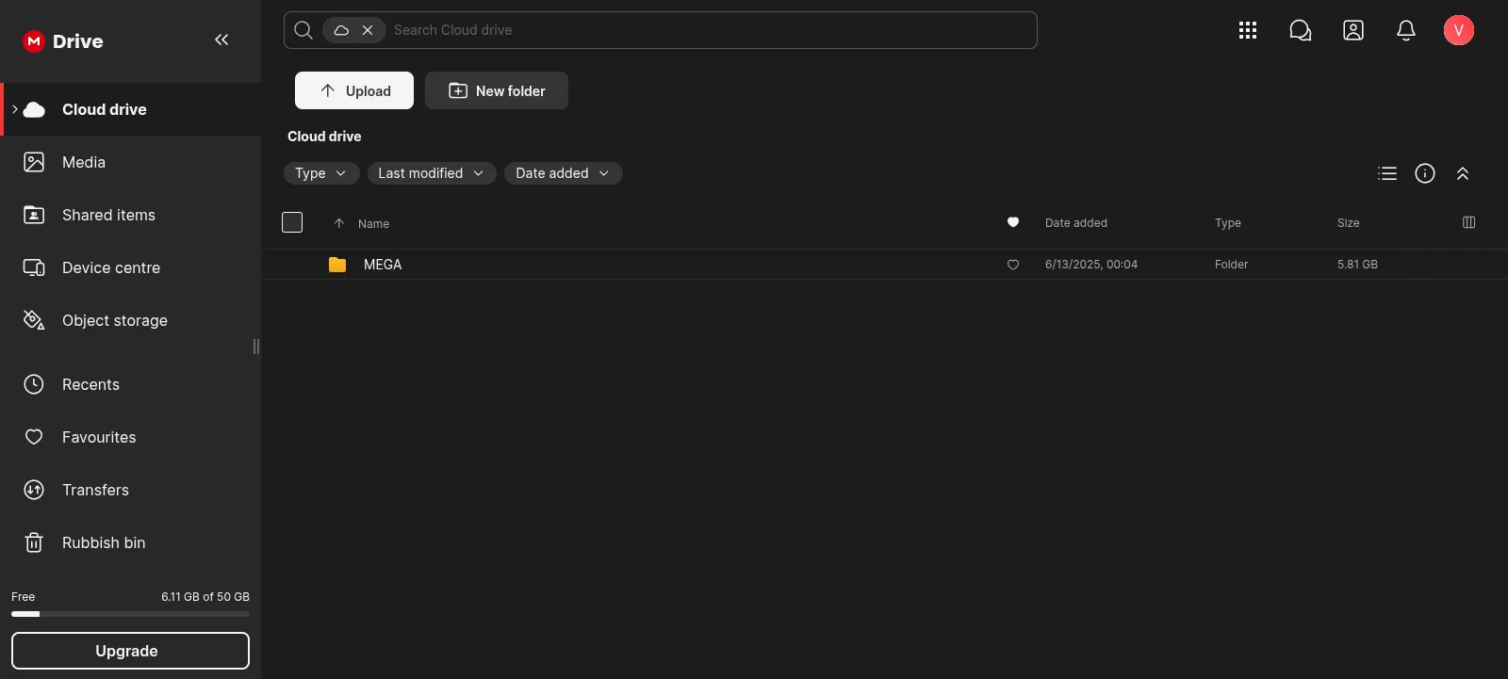Click the search magnifier icon
Image resolution: width=1508 pixels, height=679 pixels.
click(303, 30)
